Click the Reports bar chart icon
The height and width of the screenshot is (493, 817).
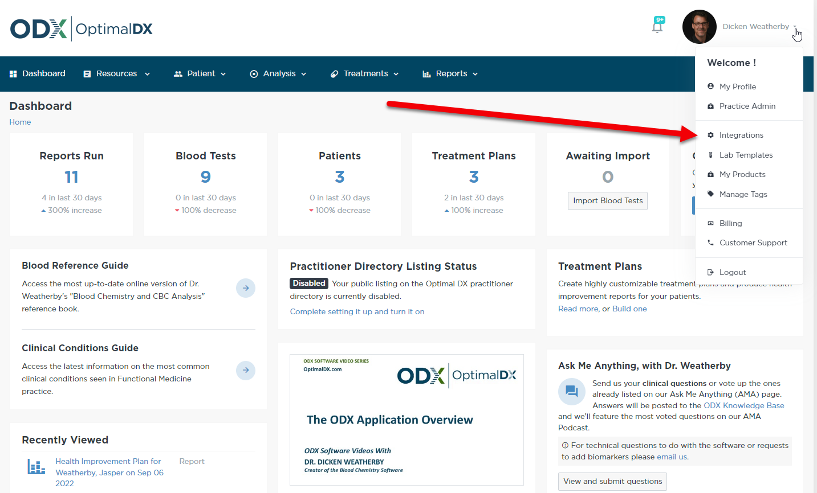tap(426, 74)
